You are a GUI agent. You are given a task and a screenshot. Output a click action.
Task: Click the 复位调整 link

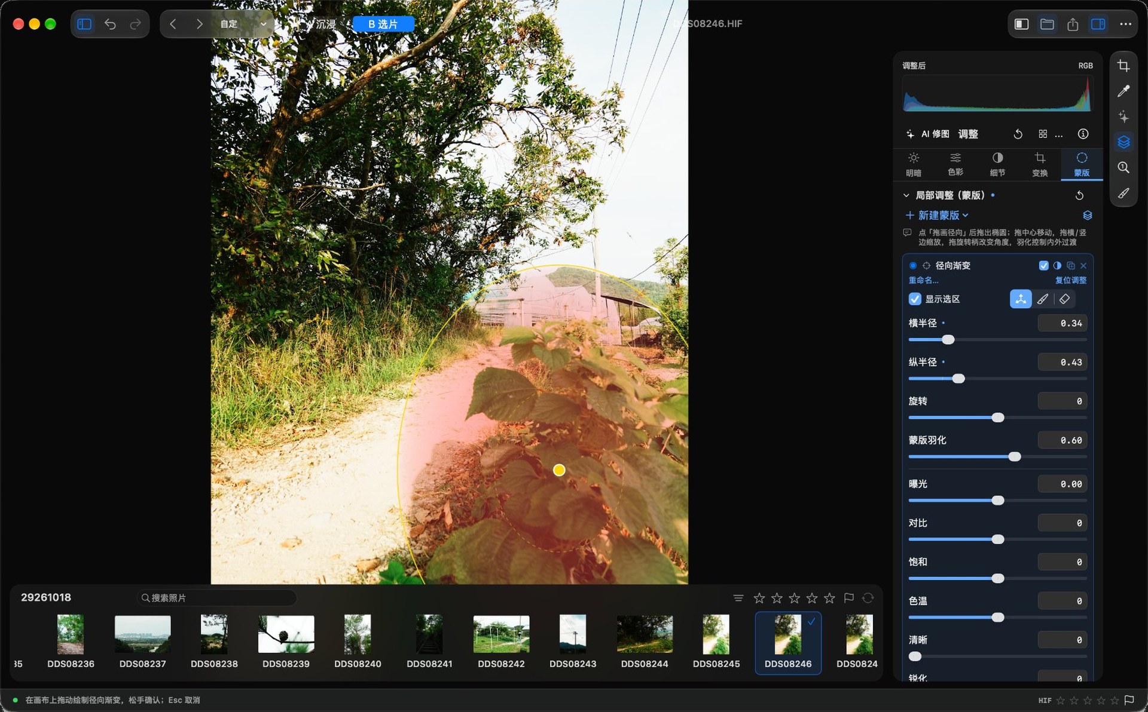click(x=1071, y=280)
